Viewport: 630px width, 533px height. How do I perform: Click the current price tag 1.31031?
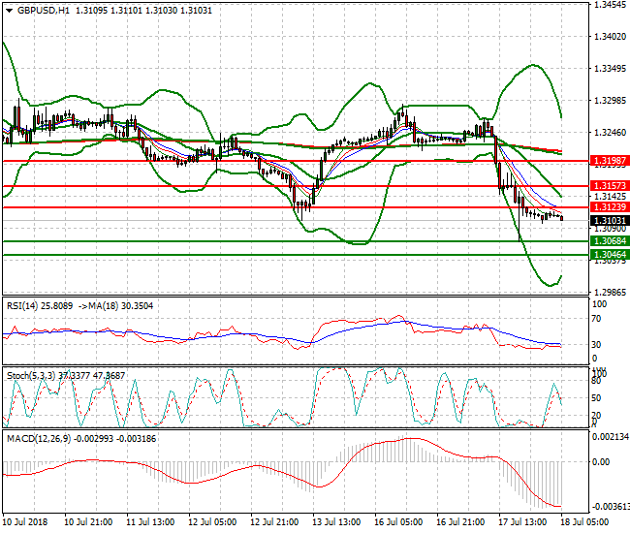pos(611,221)
